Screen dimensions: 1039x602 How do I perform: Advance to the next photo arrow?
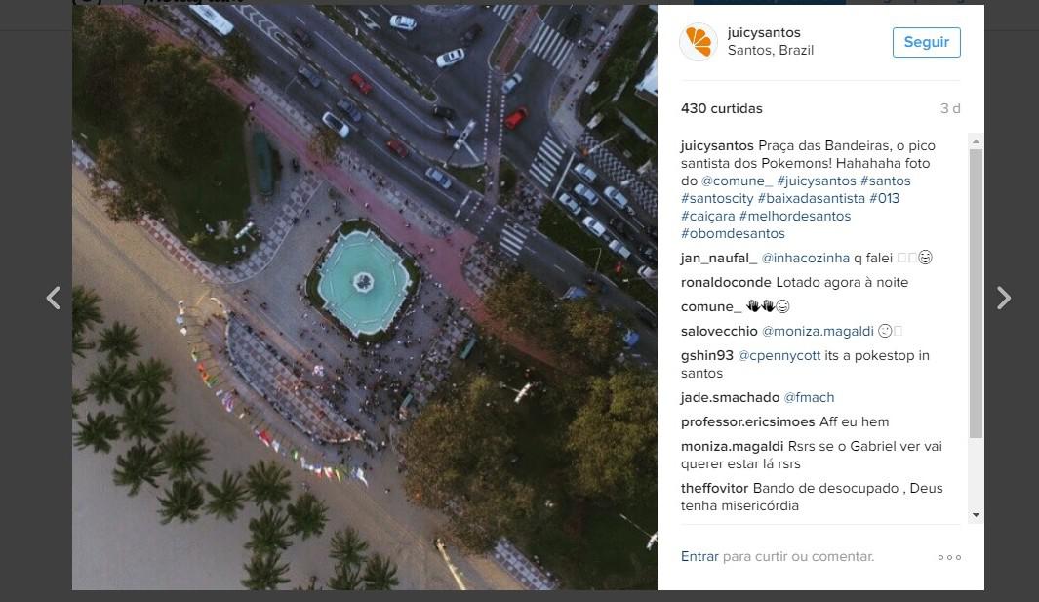pos(1004,299)
